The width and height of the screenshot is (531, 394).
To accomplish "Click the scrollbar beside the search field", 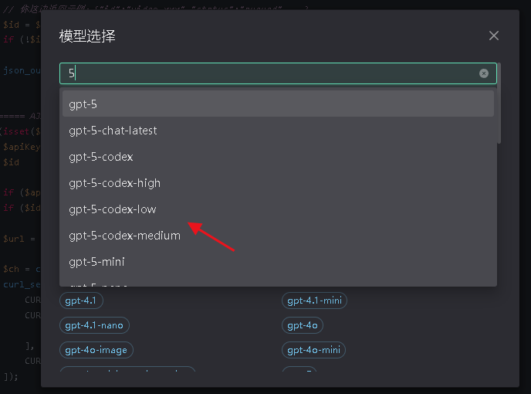I will pos(499,108).
